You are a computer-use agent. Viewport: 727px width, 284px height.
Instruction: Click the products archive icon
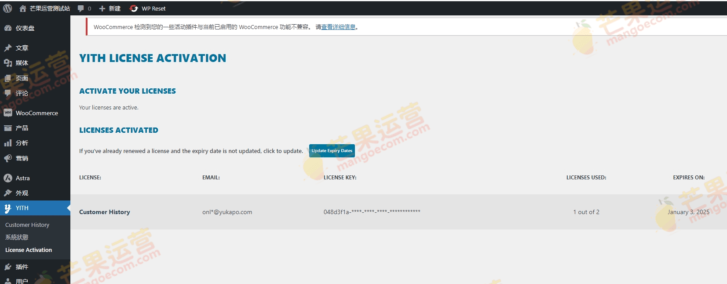point(8,128)
